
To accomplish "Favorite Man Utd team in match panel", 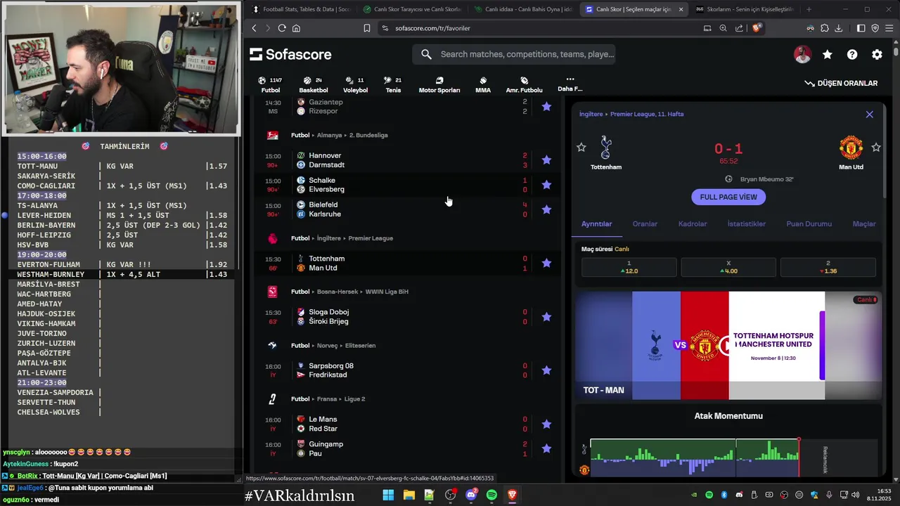I will pyautogui.click(x=876, y=147).
